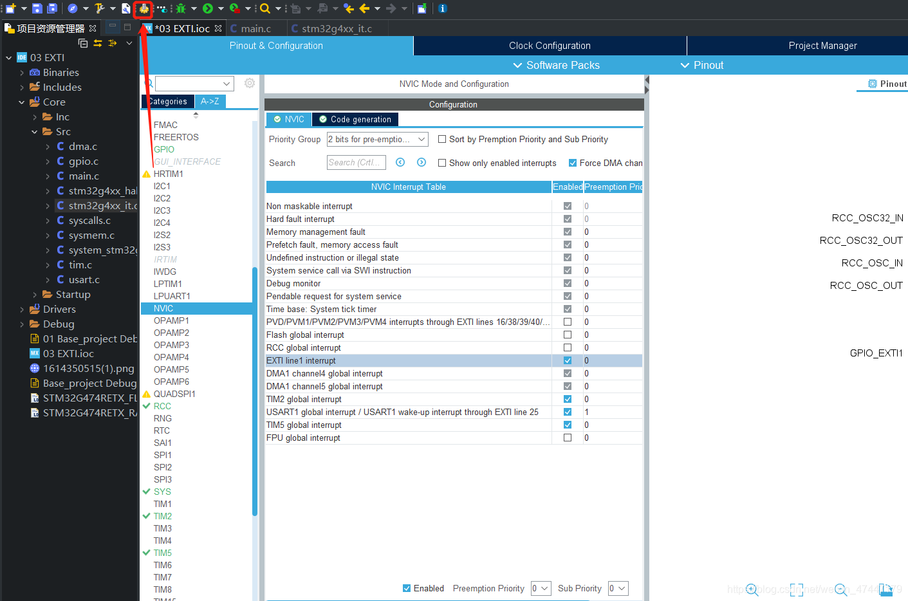Collapse the Src folder
Viewport: 908px width, 601px height.
(35, 132)
